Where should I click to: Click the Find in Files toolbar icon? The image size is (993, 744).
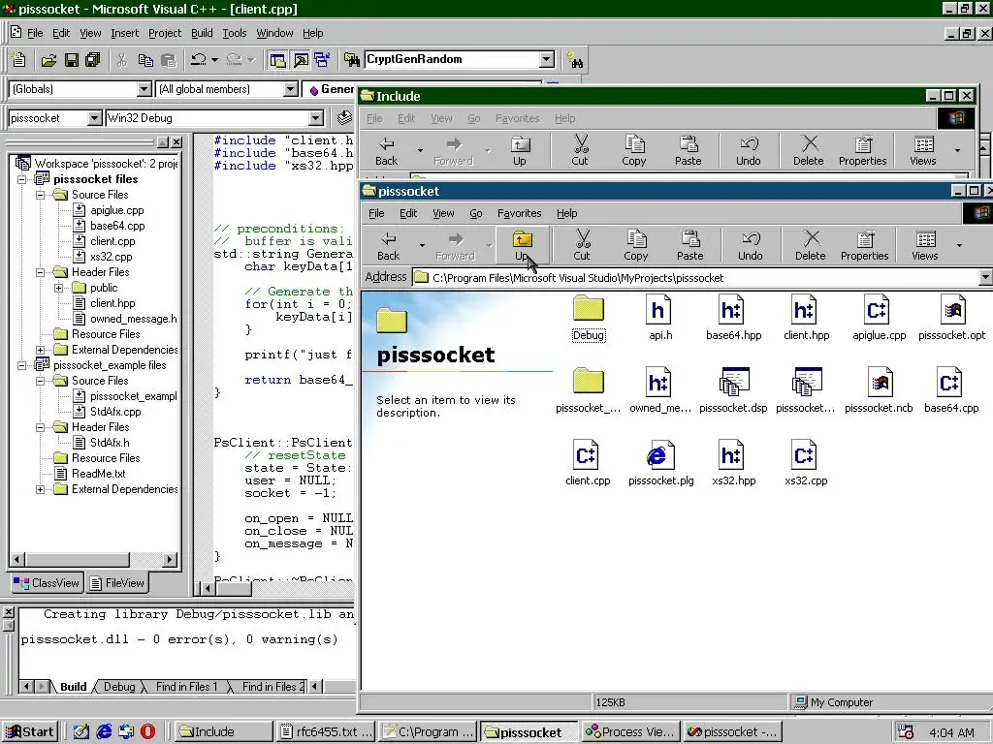(x=352, y=60)
